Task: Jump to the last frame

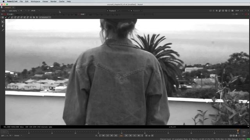Action: [139, 136]
